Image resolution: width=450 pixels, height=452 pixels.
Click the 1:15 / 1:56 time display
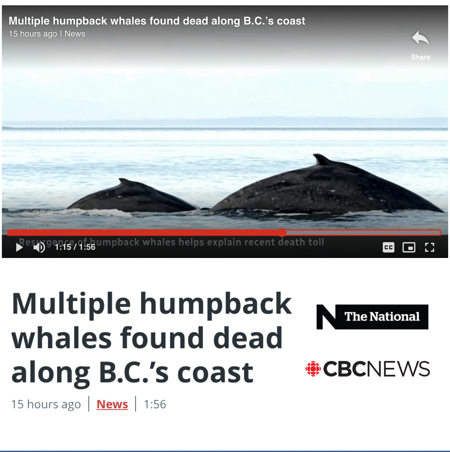click(x=75, y=247)
